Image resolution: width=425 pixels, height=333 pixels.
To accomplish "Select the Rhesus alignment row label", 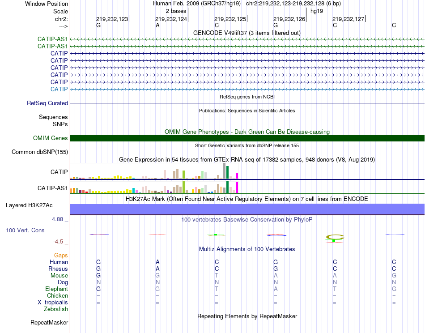I will (58, 269).
